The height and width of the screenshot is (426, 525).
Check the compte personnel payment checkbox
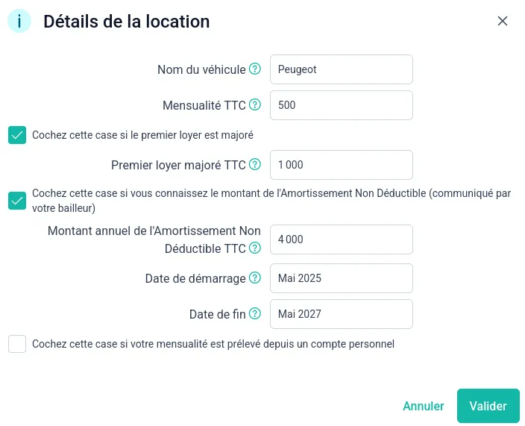(x=17, y=344)
